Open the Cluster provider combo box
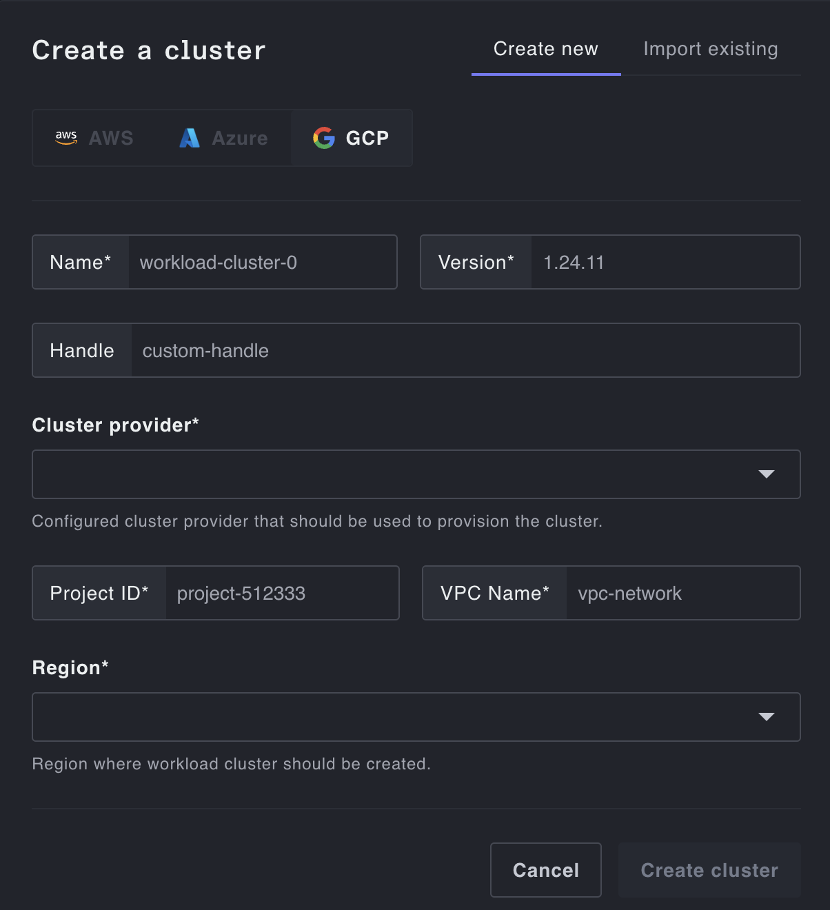The image size is (830, 910). (416, 474)
